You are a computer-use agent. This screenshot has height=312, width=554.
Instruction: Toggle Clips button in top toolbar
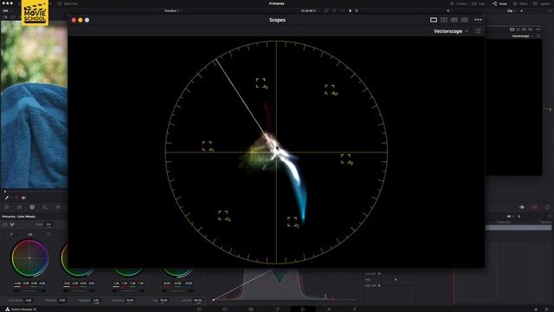479,3
